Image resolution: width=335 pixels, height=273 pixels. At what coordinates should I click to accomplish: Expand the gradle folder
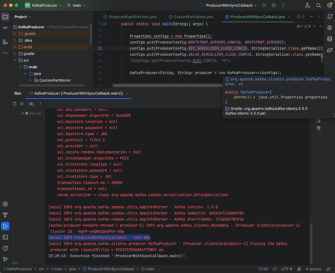pyautogui.click(x=15, y=54)
